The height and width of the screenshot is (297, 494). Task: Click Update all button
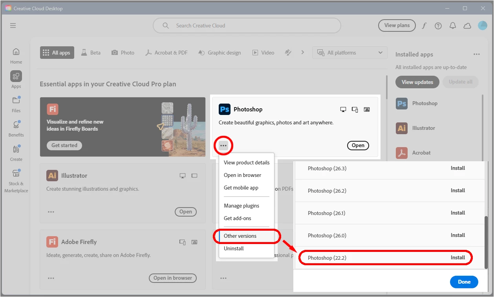[461, 82]
